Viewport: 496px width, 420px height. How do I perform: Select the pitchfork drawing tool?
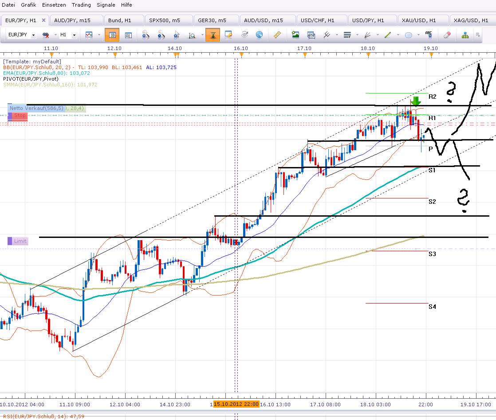pos(327,35)
